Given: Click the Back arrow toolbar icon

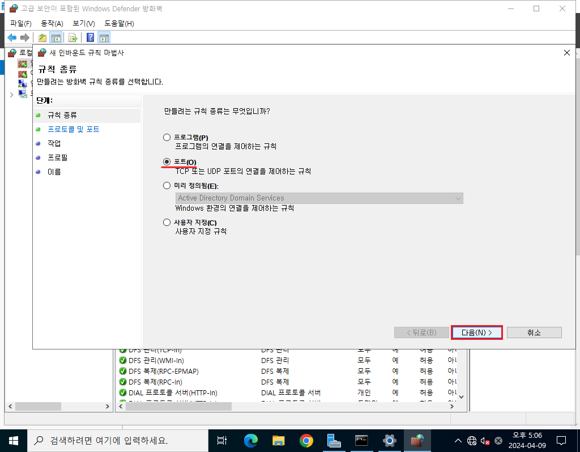Looking at the screenshot, I should (x=12, y=37).
